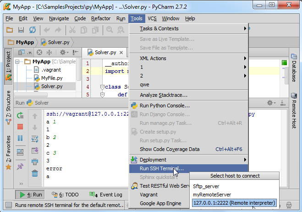Click the Find magnifier icon
Viewport: 302px width, 212px height.
coord(110,30)
